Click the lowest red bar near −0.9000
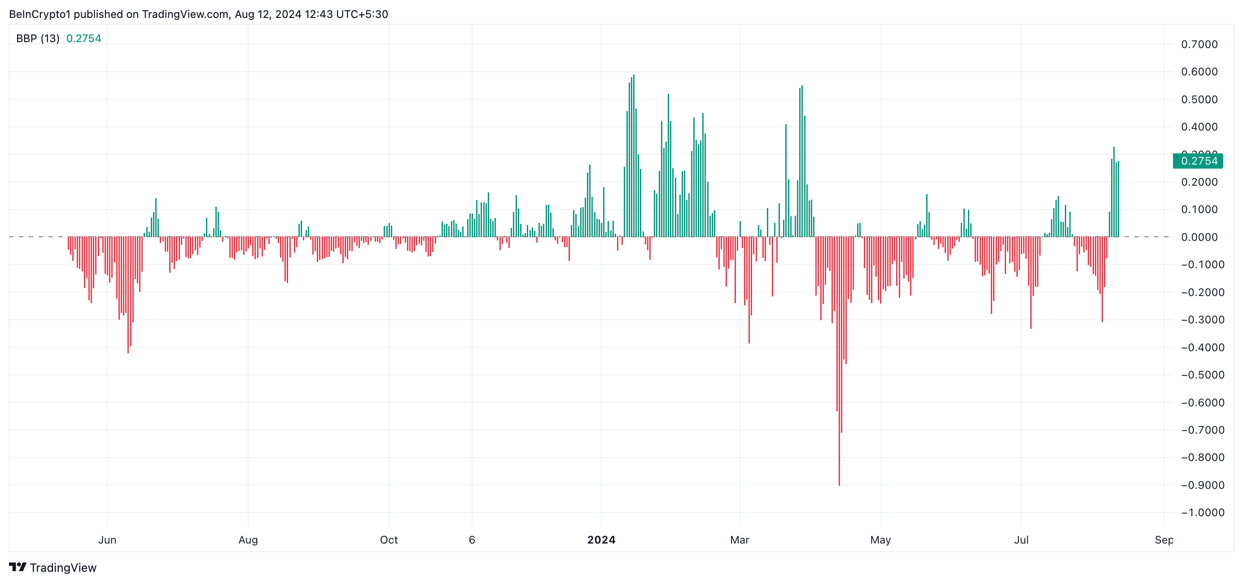Image resolution: width=1243 pixels, height=583 pixels. (x=839, y=361)
